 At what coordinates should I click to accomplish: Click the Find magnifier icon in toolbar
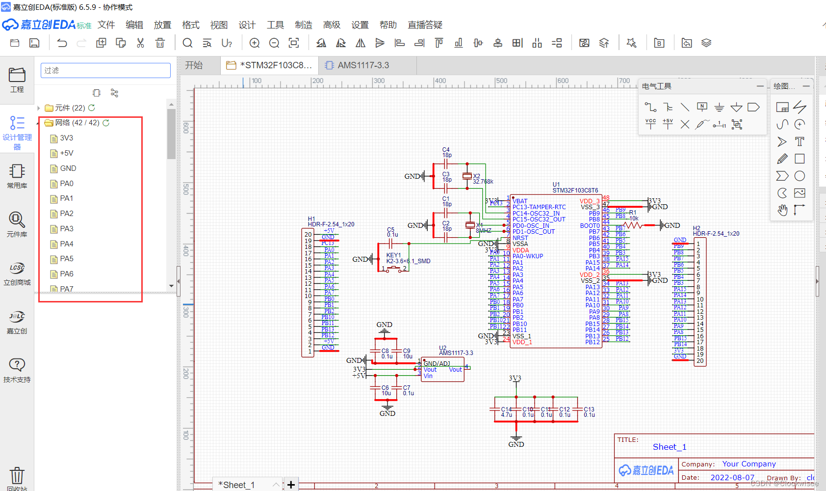[187, 43]
